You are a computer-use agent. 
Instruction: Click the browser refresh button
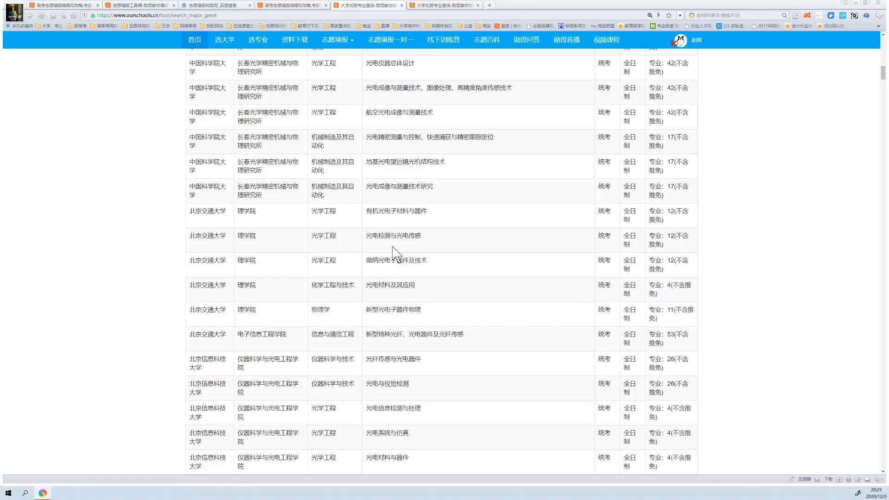(42, 15)
